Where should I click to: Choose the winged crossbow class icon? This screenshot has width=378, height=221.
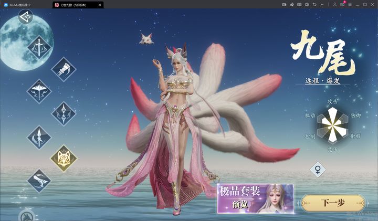pos(39,91)
